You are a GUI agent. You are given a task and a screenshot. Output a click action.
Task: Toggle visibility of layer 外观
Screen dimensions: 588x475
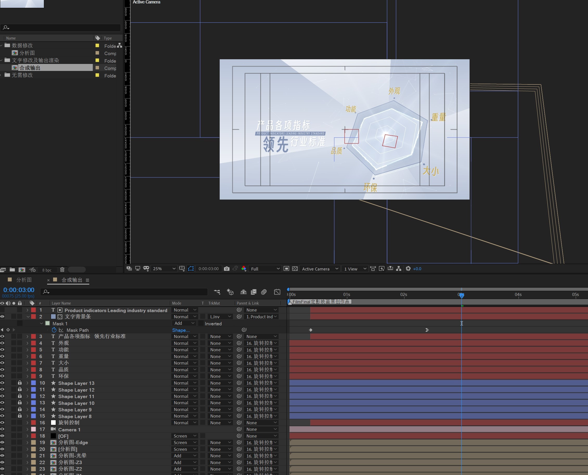pos(2,343)
